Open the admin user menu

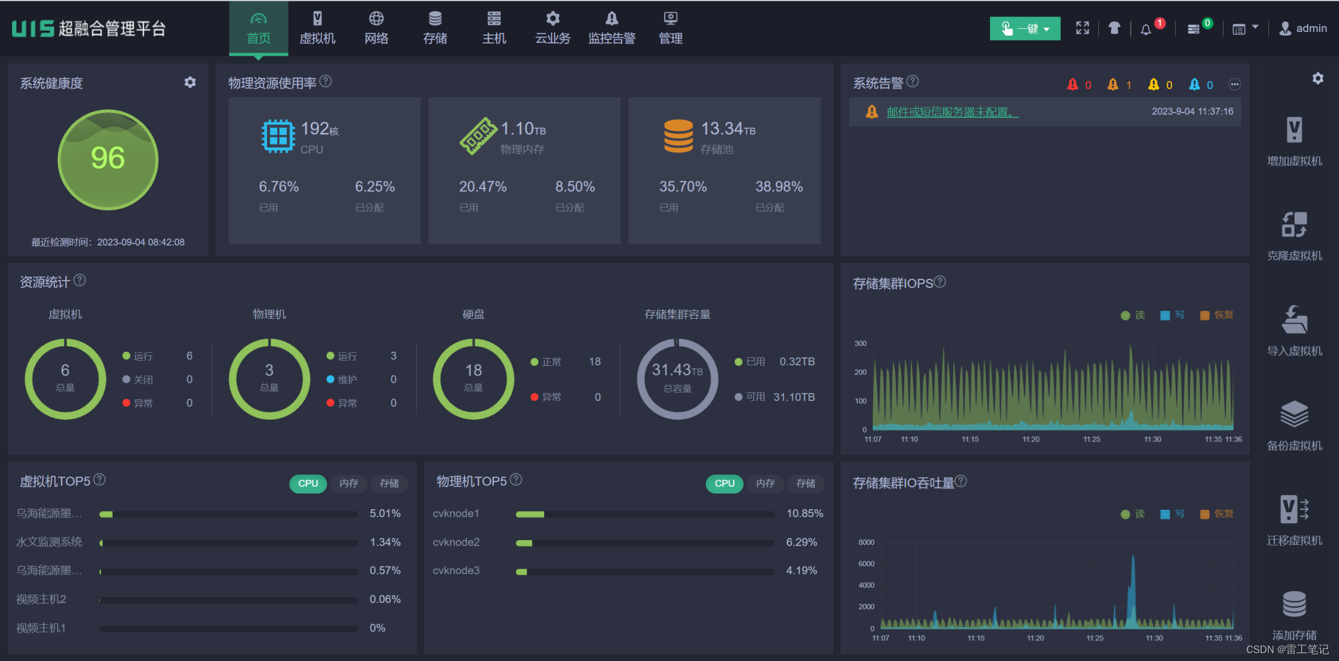tap(1303, 28)
